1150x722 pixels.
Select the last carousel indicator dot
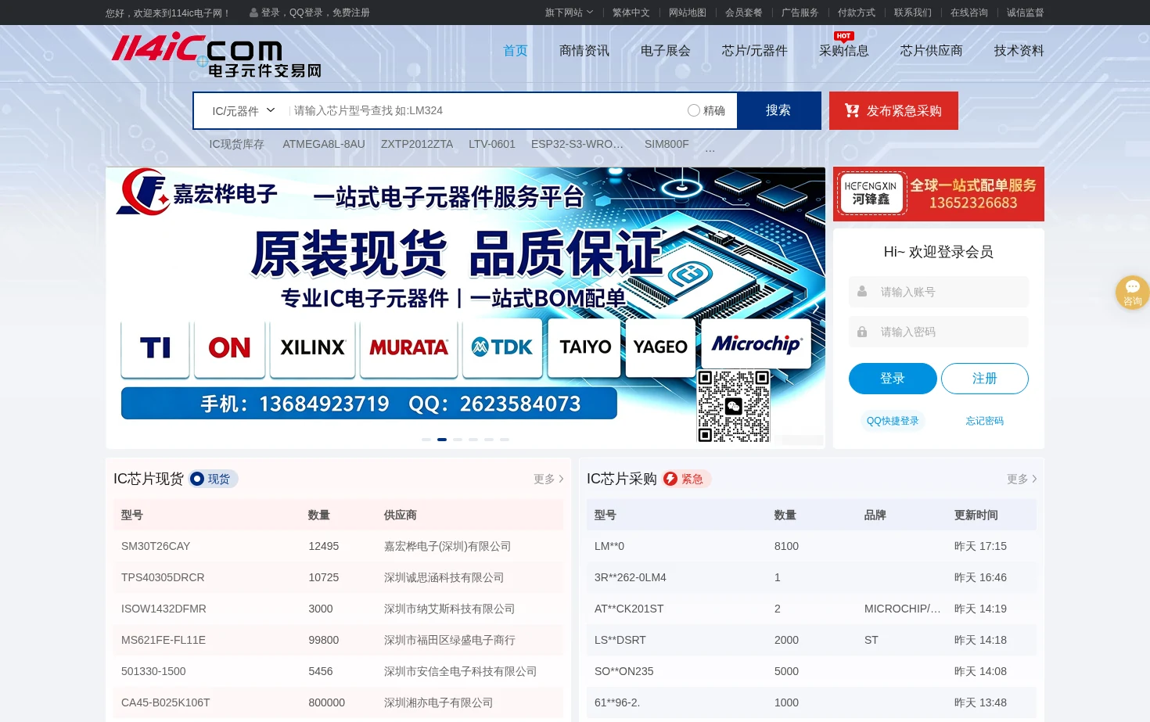(x=505, y=440)
